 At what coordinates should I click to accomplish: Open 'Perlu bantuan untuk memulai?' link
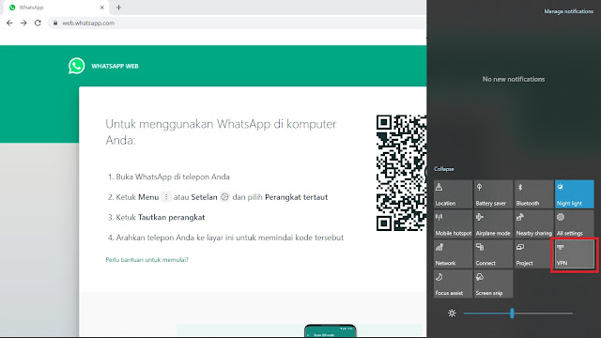pyautogui.click(x=146, y=259)
